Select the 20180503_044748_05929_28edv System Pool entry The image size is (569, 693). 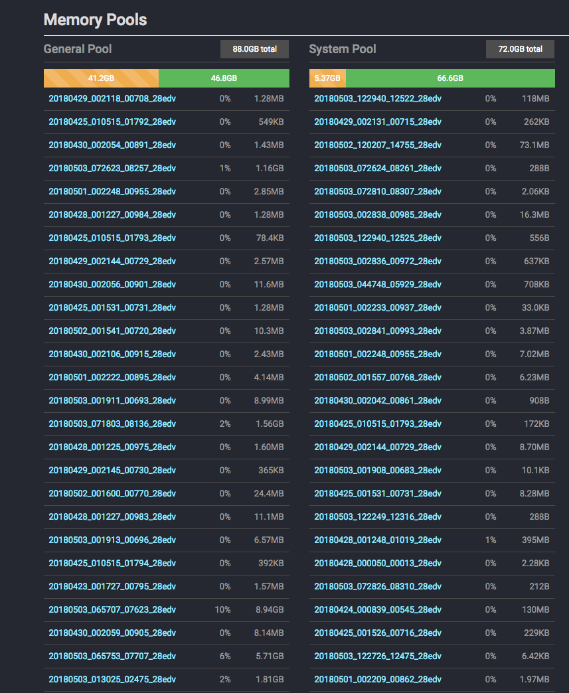click(x=375, y=284)
